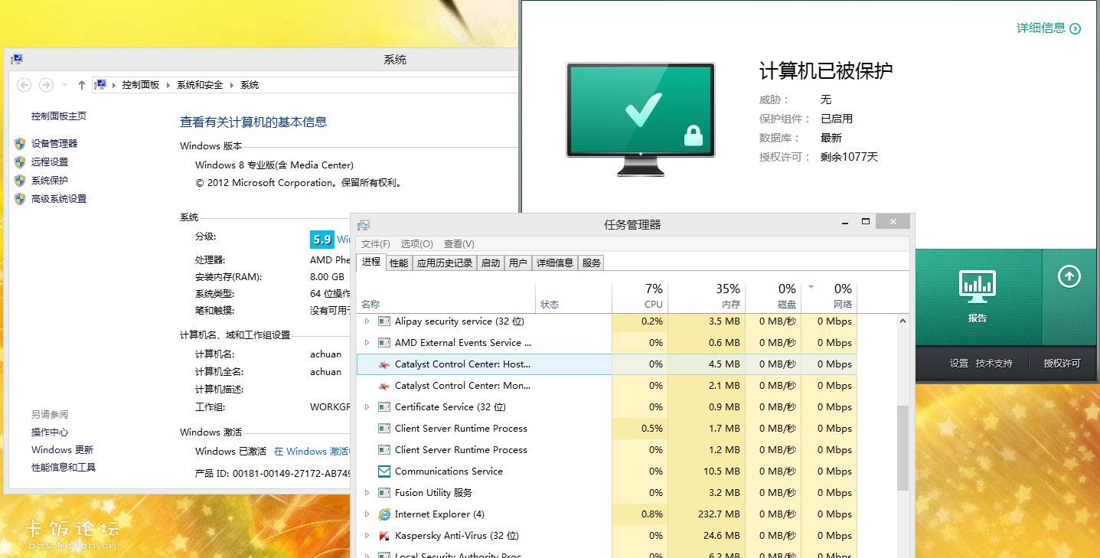Viewport: 1100px width, 558px height.
Task: Sort processes by Disk column
Action: point(773,297)
